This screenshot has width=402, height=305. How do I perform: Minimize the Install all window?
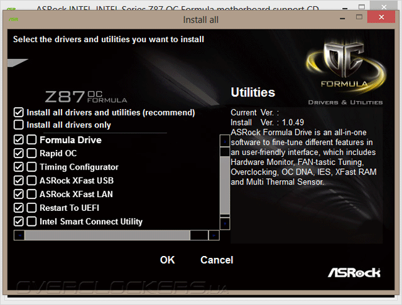[342, 18]
